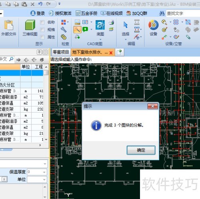The width and height of the screenshot is (200, 199).
Task: Expand the 选择 dropdown arrow
Action: coord(126,39)
